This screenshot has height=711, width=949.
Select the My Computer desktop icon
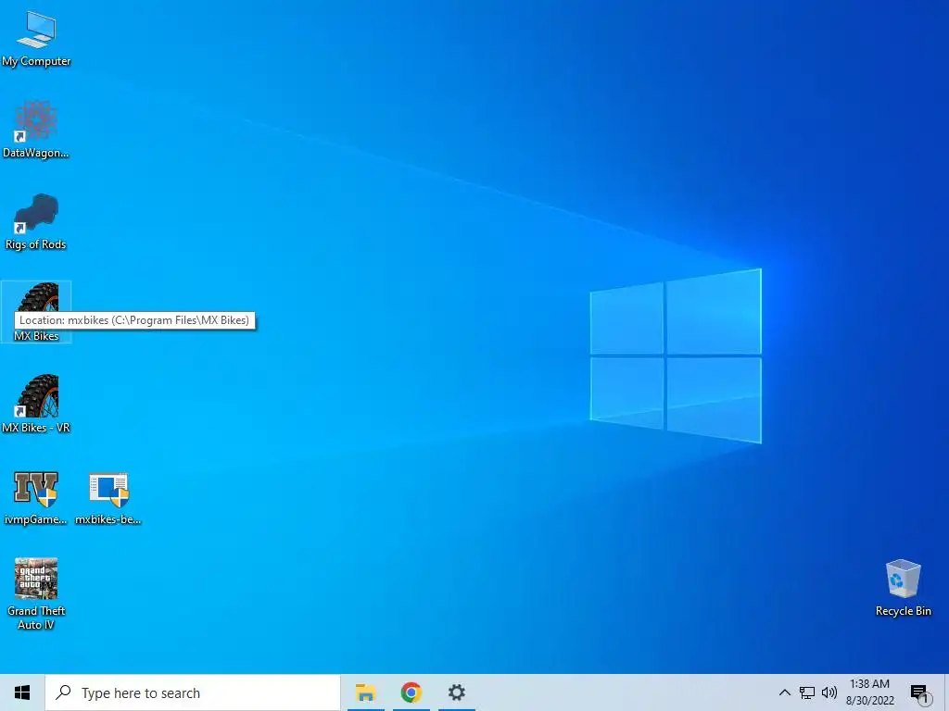(x=36, y=39)
